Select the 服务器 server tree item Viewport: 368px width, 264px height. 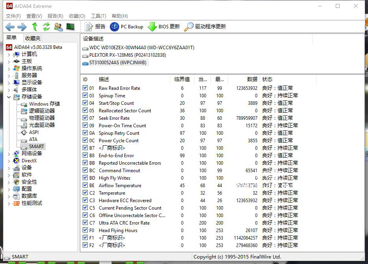tap(25, 75)
